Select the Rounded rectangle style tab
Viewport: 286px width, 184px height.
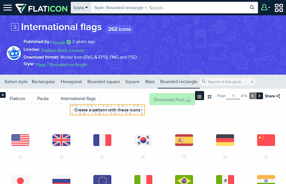tap(179, 82)
